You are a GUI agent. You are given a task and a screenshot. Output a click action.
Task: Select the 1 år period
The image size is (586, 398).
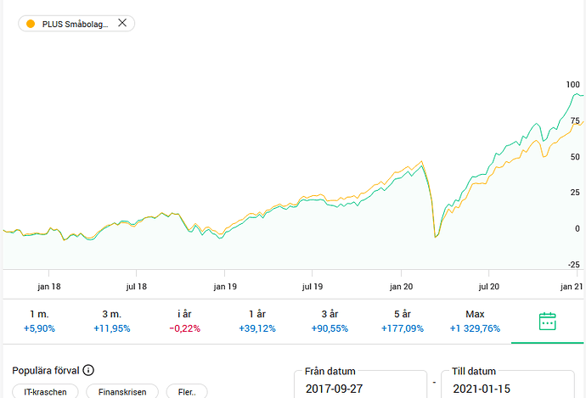tap(256, 321)
